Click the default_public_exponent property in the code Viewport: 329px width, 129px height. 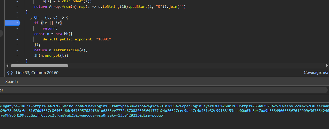tap(67, 39)
